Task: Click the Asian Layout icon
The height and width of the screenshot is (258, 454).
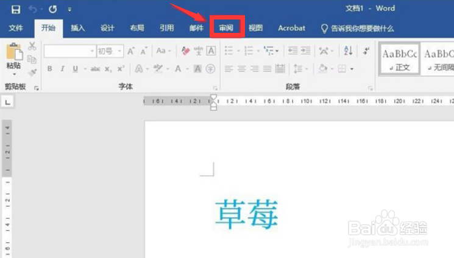Action: pos(324,51)
